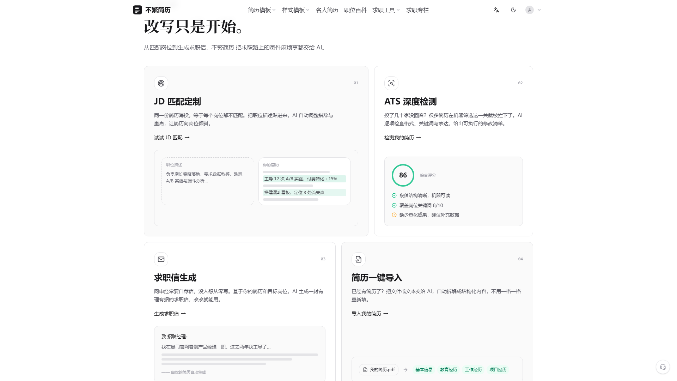Expand the user account chevron
The image size is (677, 381).
[539, 10]
